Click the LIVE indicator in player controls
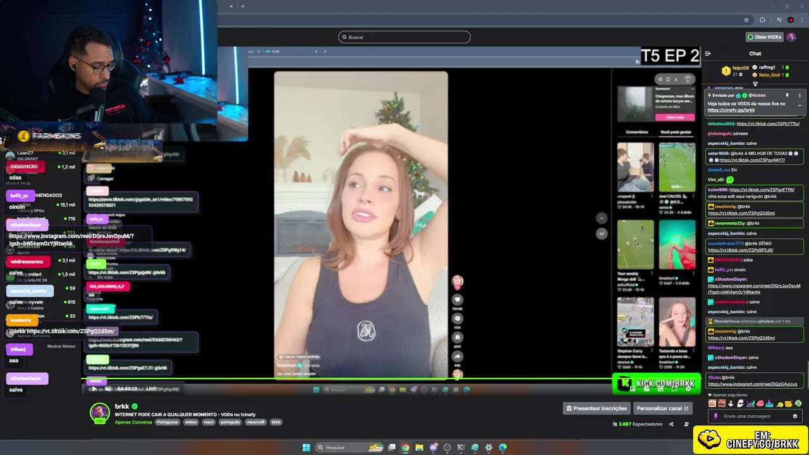This screenshot has height=455, width=809. tap(152, 389)
